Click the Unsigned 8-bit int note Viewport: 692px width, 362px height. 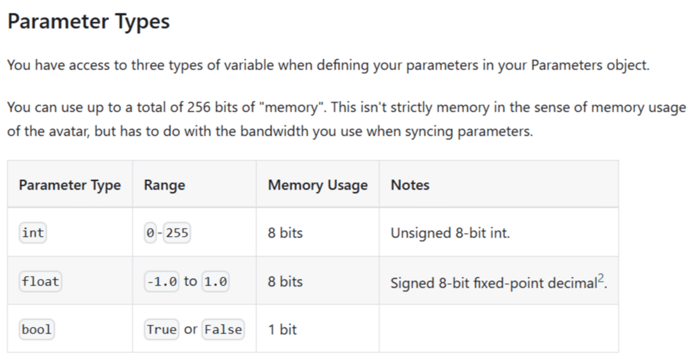tap(450, 233)
